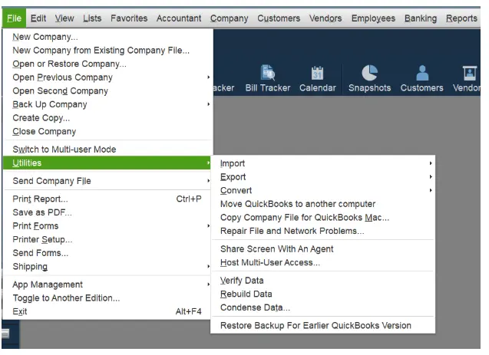Expand the Send Company File submenu
Image resolution: width=489 pixels, height=355 pixels.
[x=107, y=181]
